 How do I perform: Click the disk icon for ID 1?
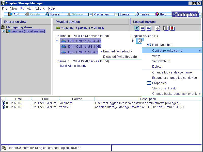(64, 47)
